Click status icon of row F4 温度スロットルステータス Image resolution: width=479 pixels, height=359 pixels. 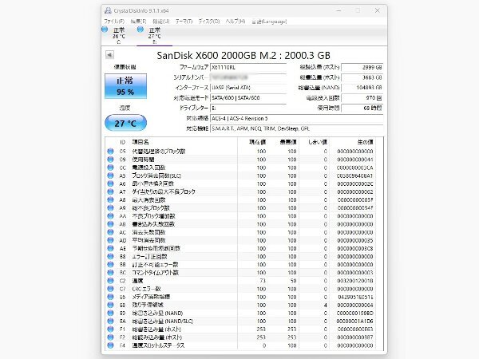[x=110, y=345]
